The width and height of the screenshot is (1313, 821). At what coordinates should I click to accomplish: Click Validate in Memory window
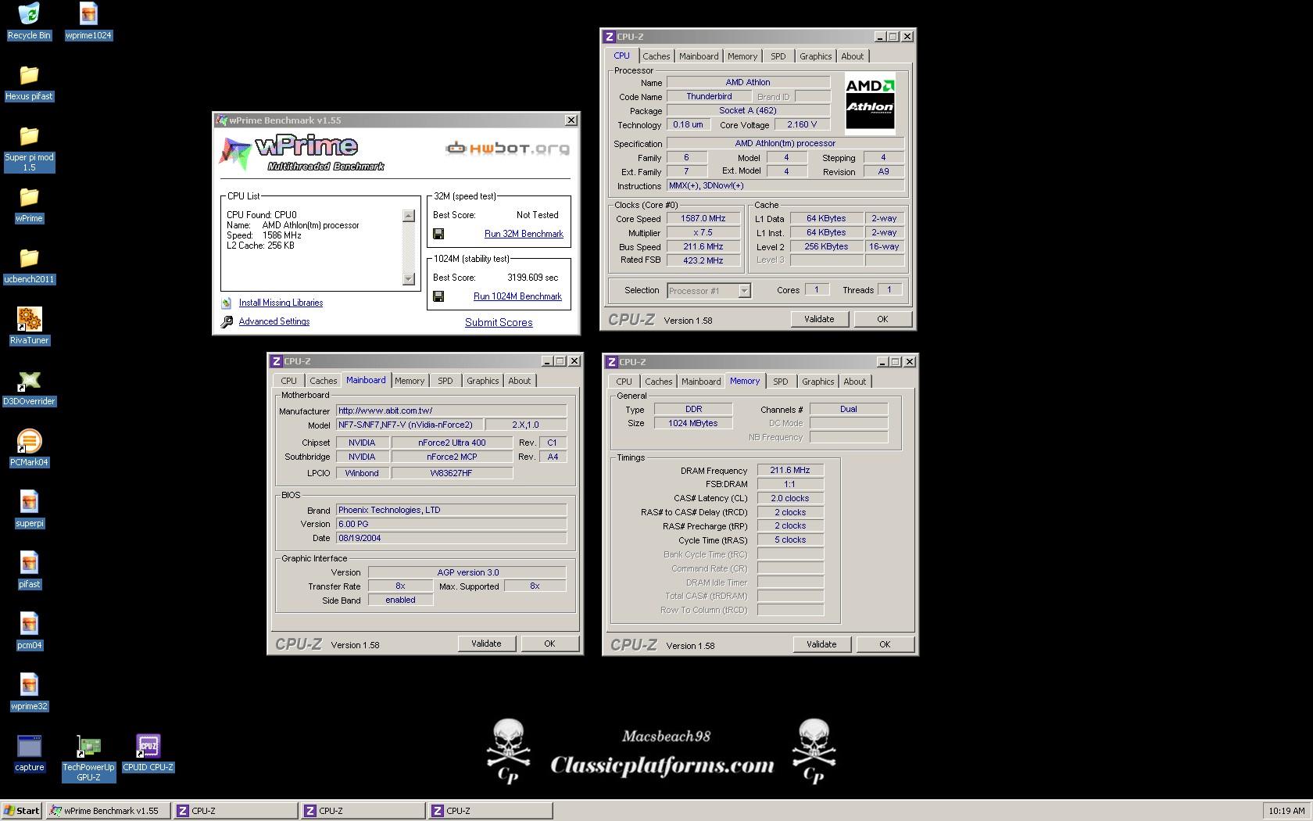pyautogui.click(x=821, y=644)
